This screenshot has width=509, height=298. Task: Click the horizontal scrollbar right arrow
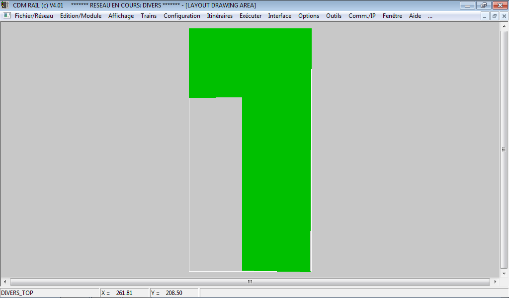pos(496,282)
